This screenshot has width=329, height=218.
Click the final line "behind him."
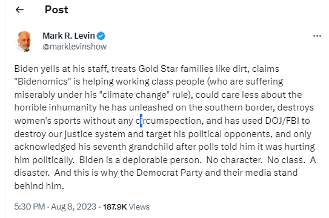39,186
